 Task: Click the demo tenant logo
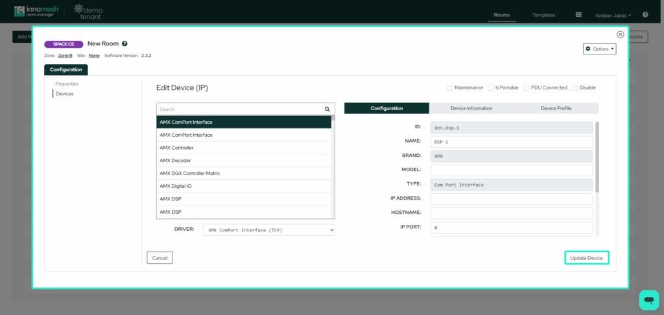88,12
